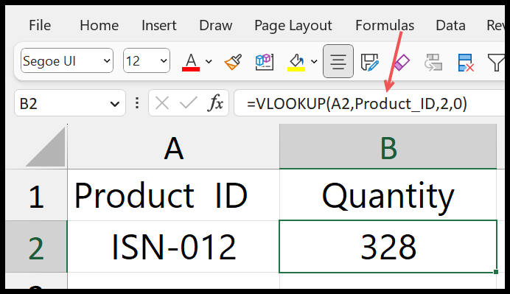The height and width of the screenshot is (294, 510).
Task: Click the delete rows icon with red X
Action: point(465,63)
